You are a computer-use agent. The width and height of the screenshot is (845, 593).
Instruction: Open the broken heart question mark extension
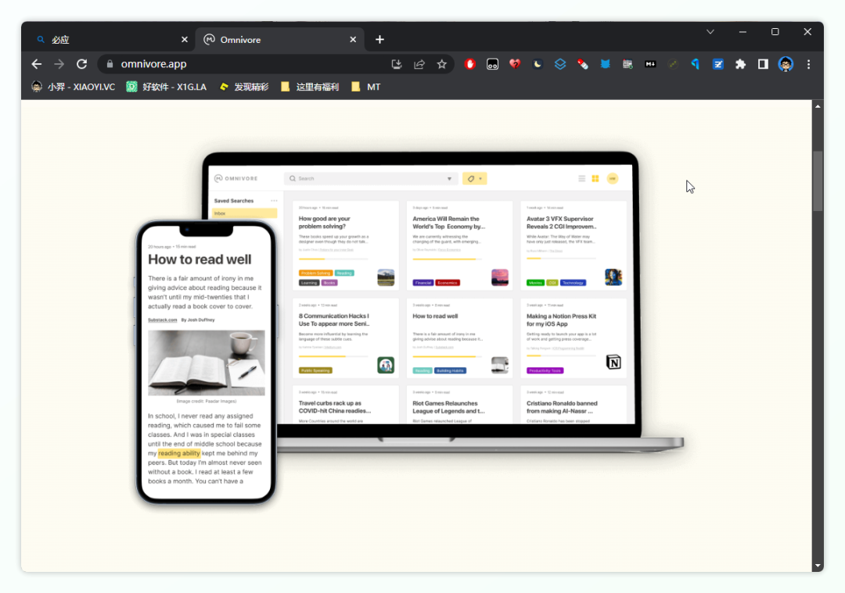(x=515, y=64)
